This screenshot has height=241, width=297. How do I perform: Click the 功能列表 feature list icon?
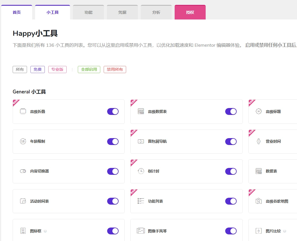click(x=141, y=201)
